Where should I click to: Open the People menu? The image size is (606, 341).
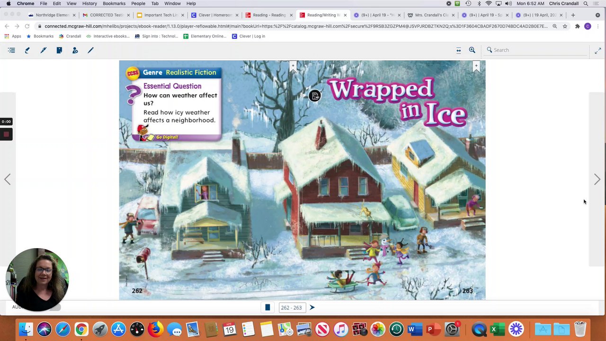point(138,3)
